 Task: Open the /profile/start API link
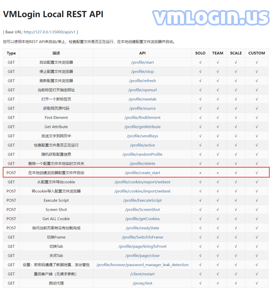click(142, 62)
